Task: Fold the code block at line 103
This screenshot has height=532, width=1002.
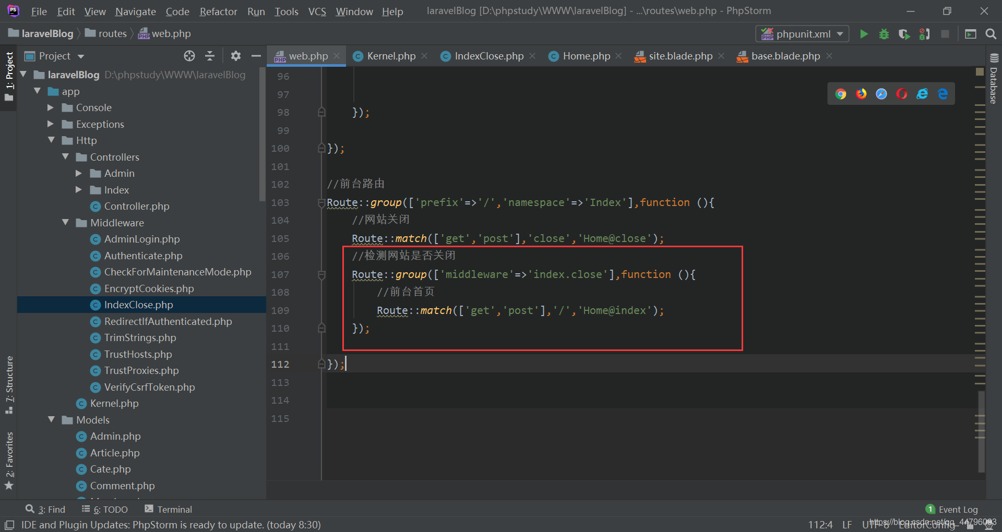Action: point(321,203)
